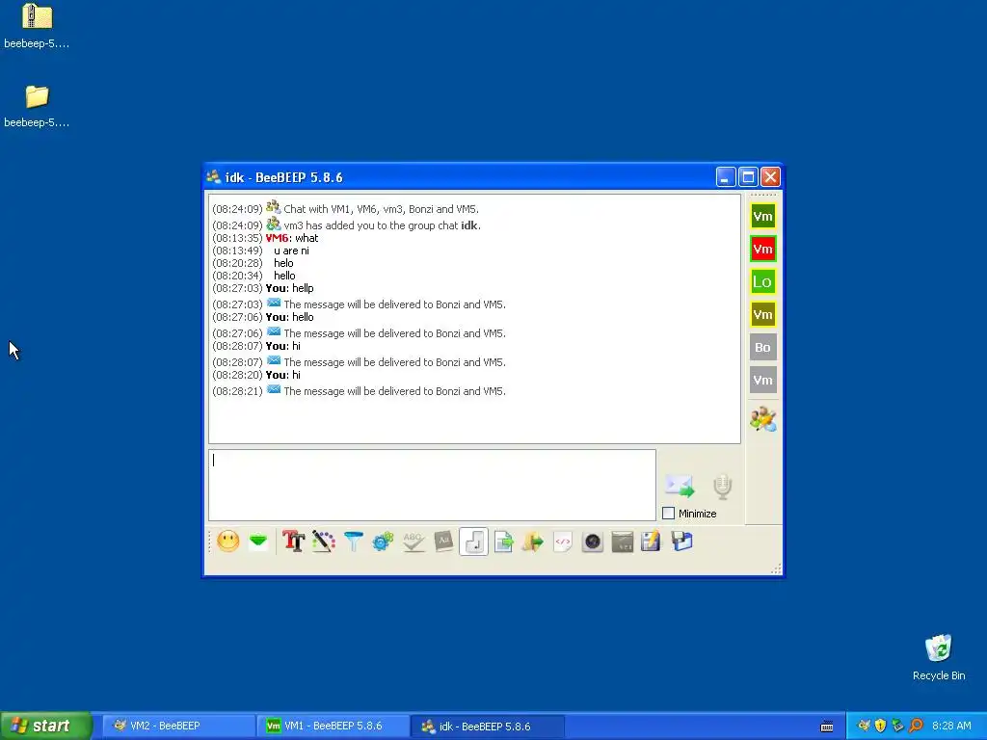Open the emoticons smiley picker

pyautogui.click(x=227, y=542)
